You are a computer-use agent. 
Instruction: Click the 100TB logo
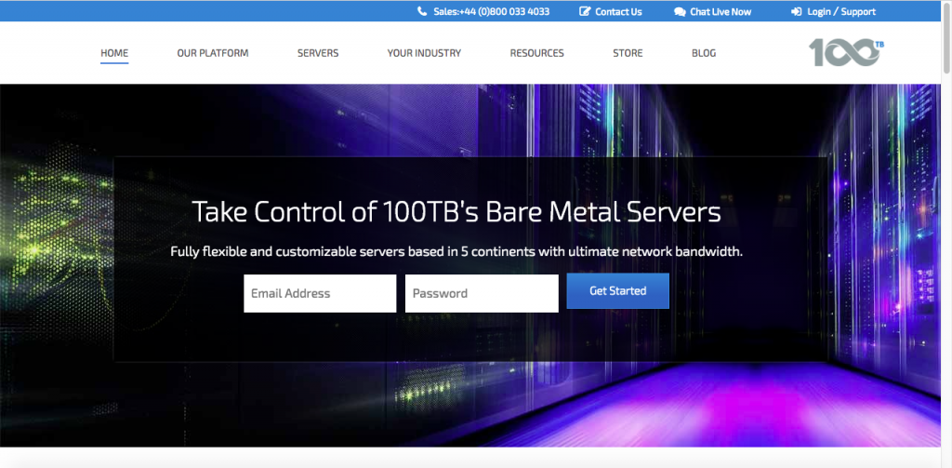pyautogui.click(x=846, y=53)
